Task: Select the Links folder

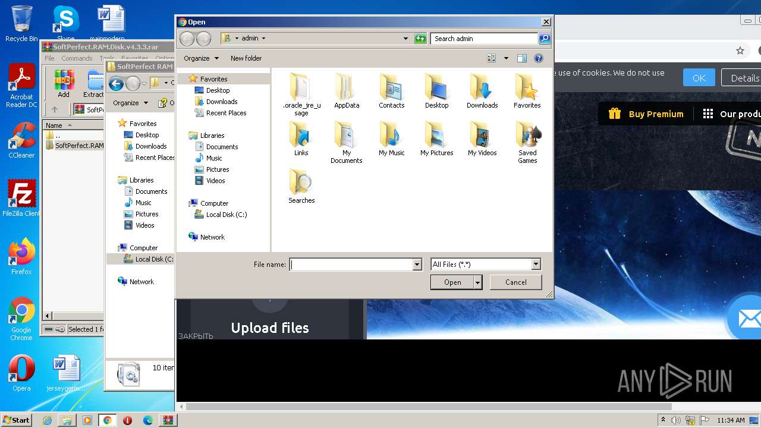Action: (301, 139)
